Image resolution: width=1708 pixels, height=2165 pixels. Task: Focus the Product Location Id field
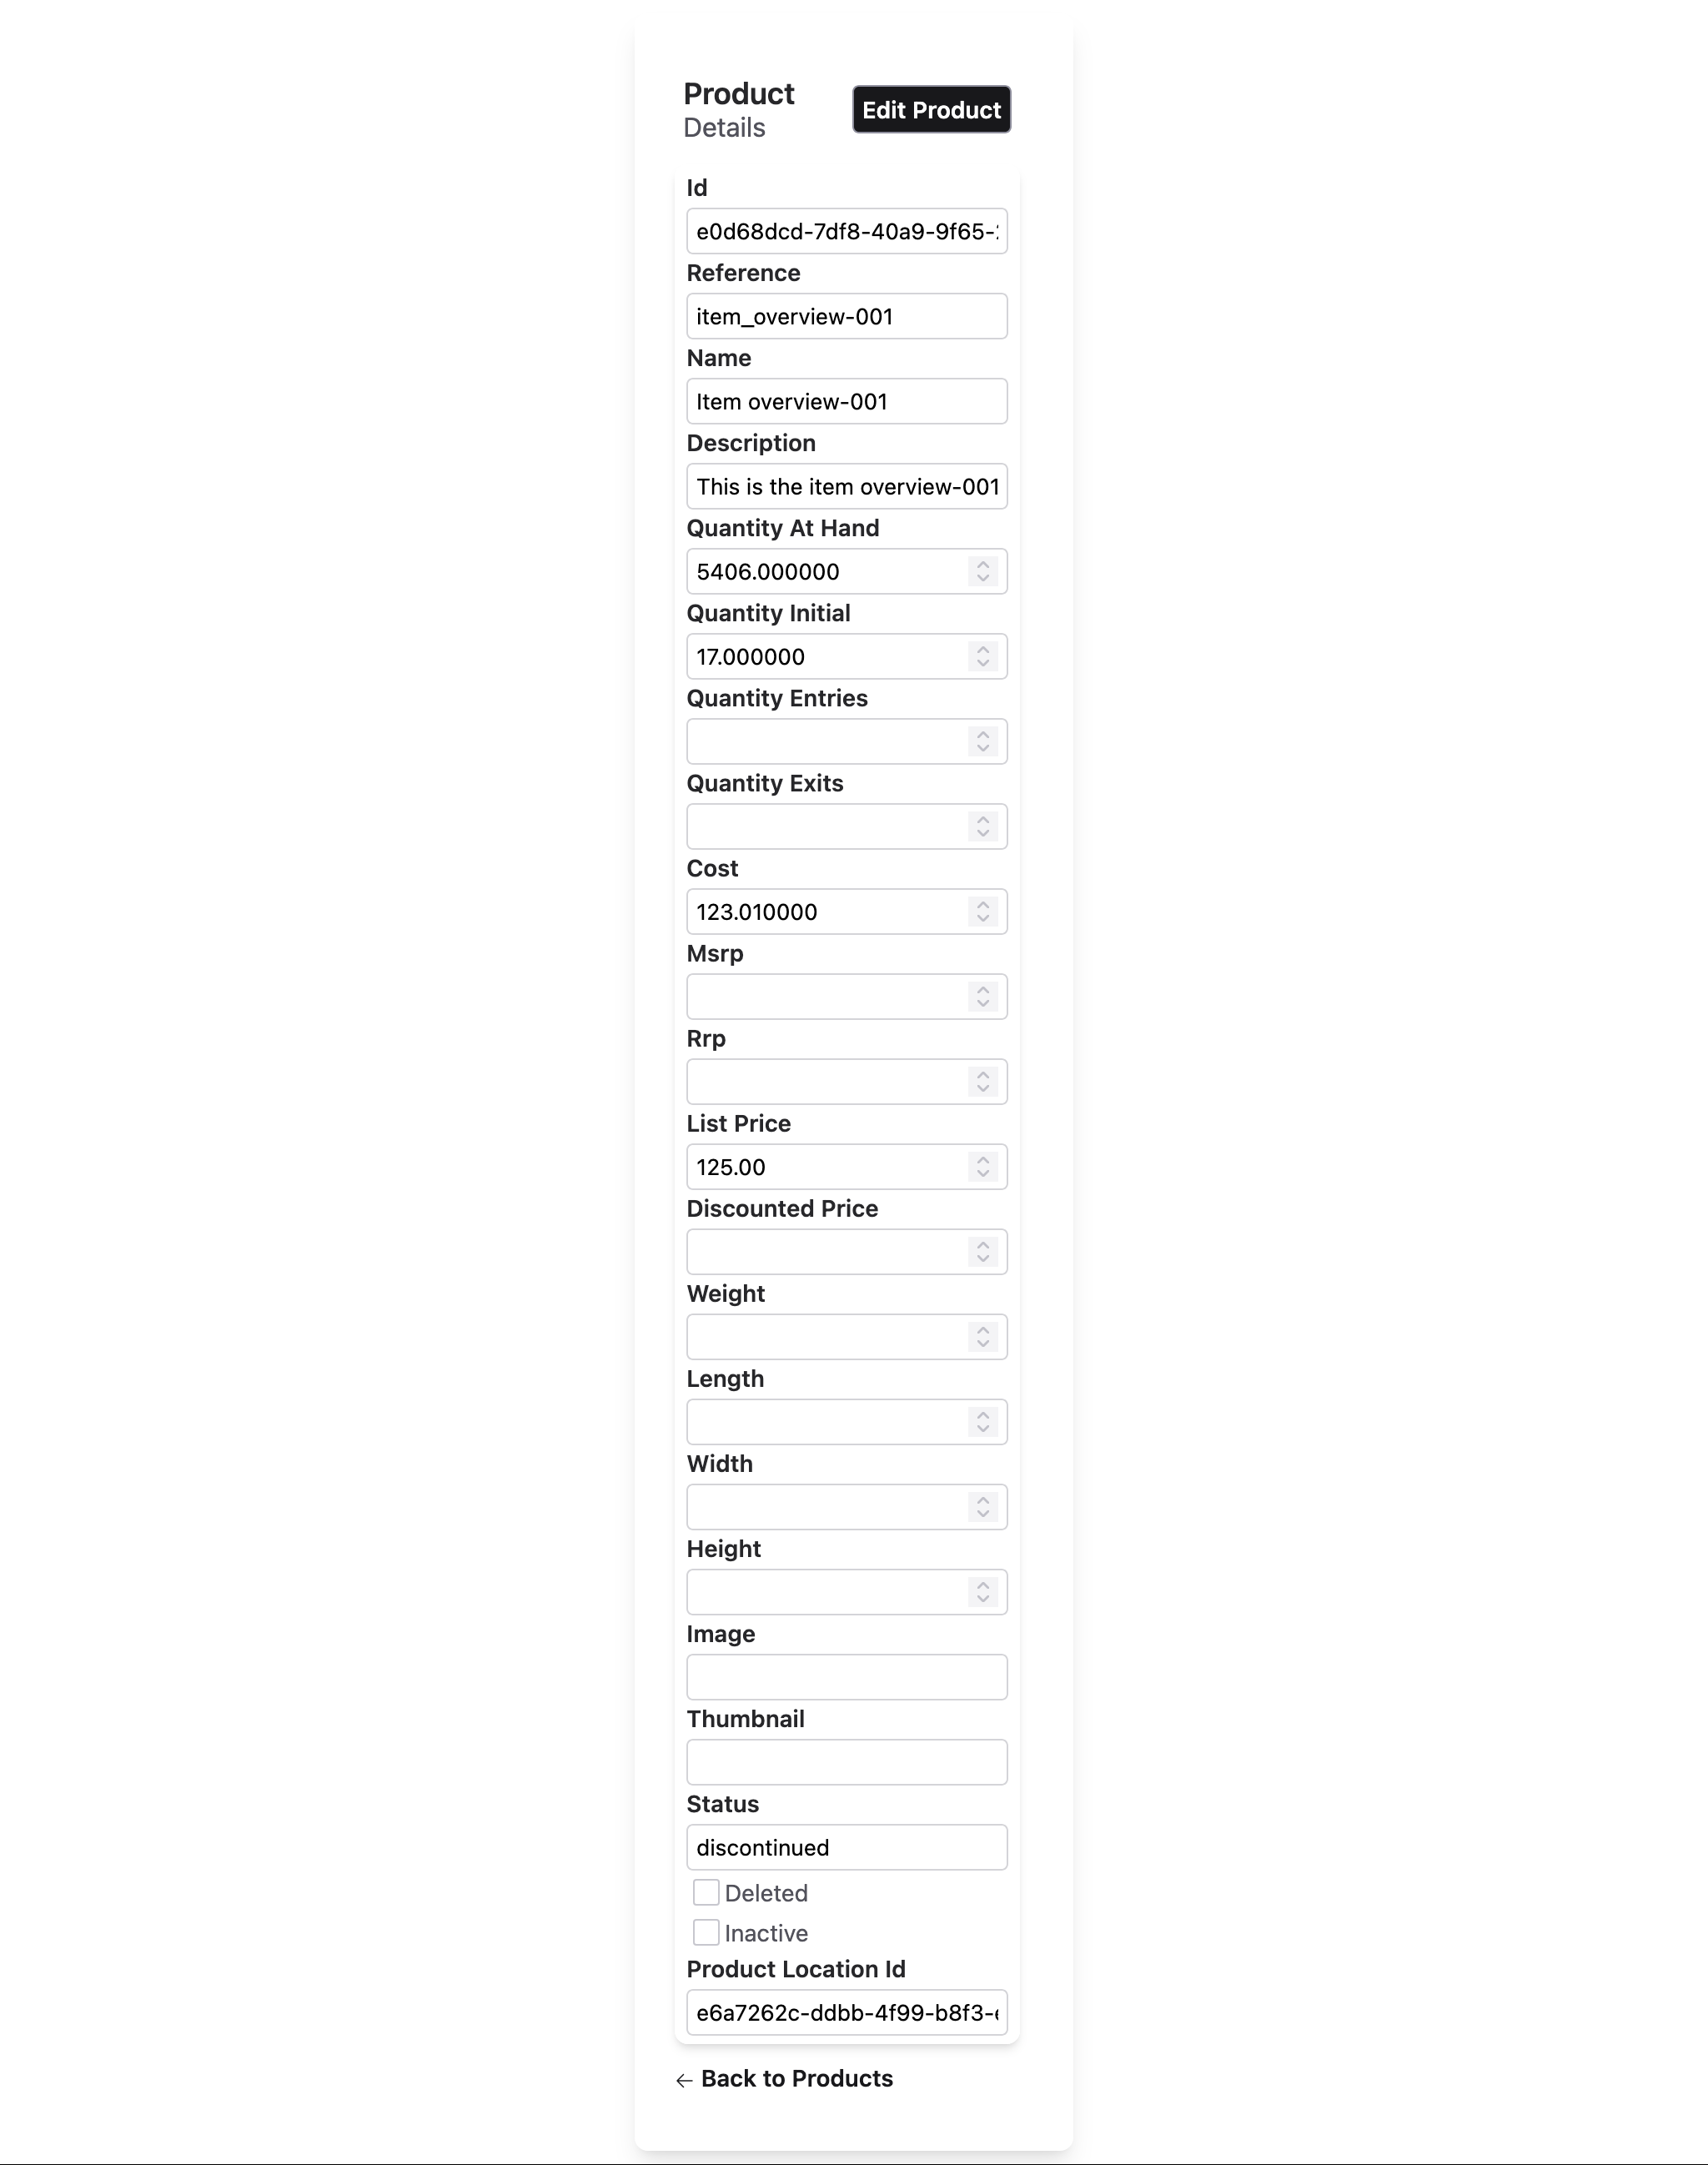[846, 2012]
